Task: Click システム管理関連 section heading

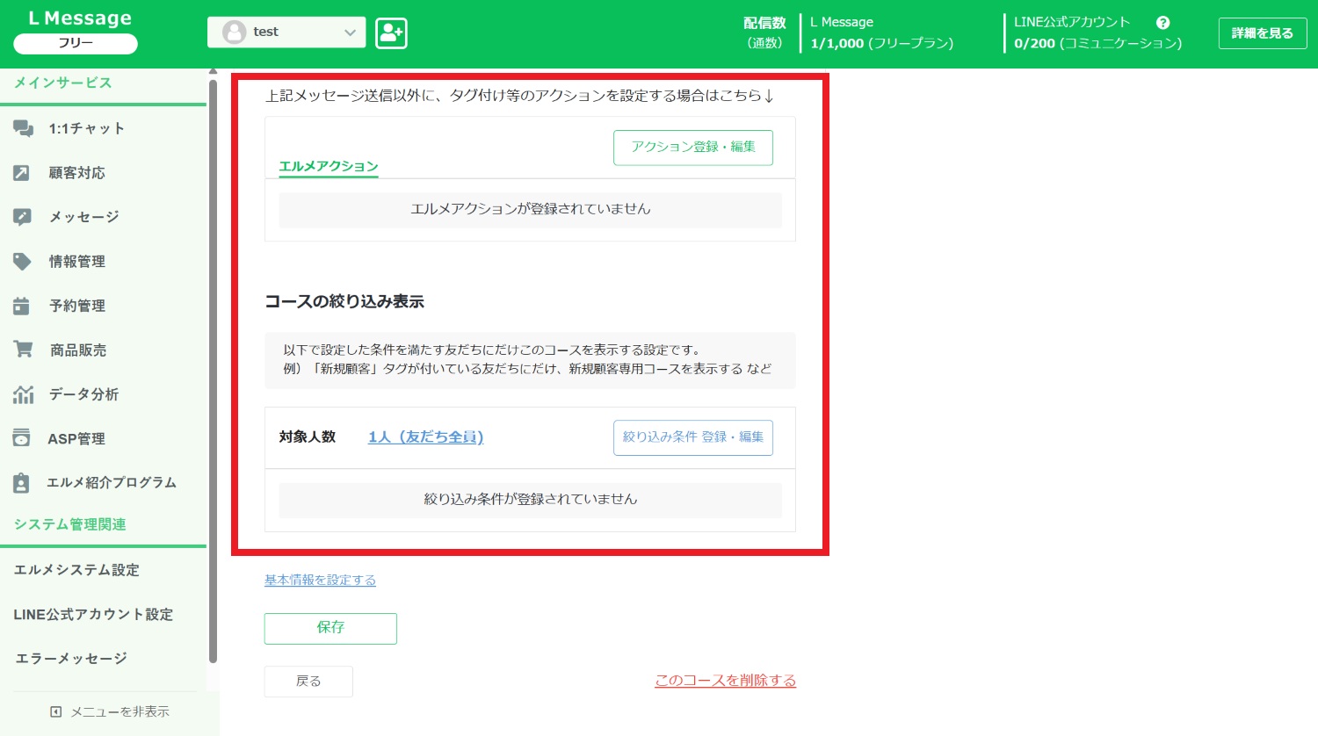Action: point(70,524)
